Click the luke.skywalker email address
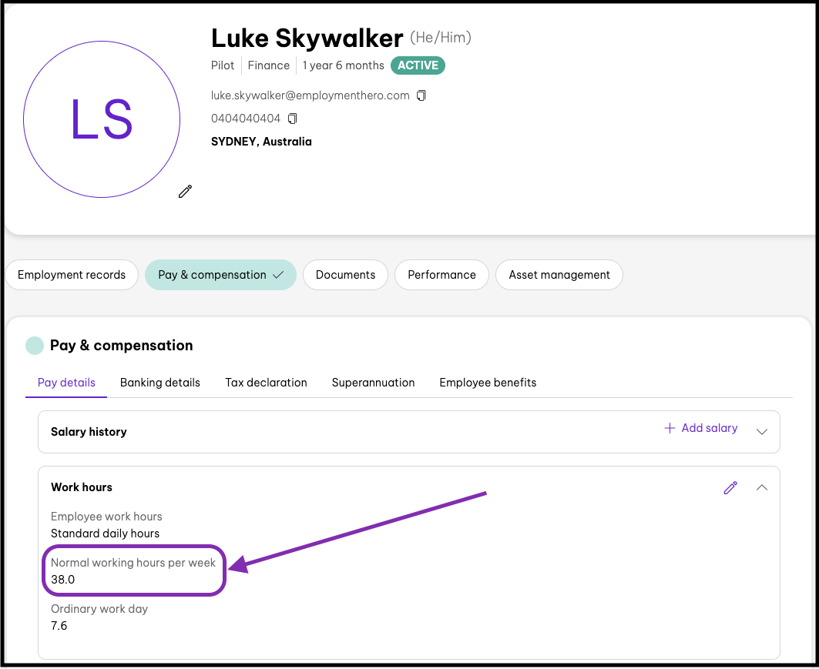 [x=310, y=95]
